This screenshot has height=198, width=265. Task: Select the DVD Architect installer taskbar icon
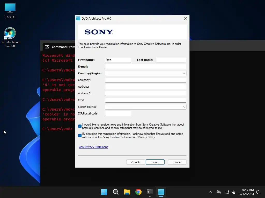click(161, 192)
